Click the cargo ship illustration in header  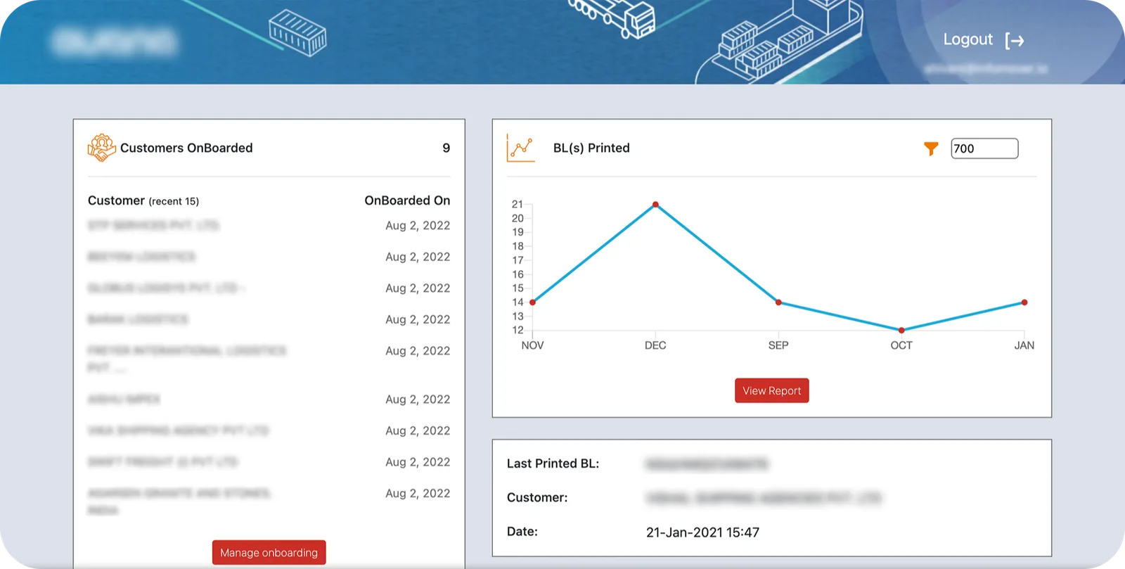[779, 42]
